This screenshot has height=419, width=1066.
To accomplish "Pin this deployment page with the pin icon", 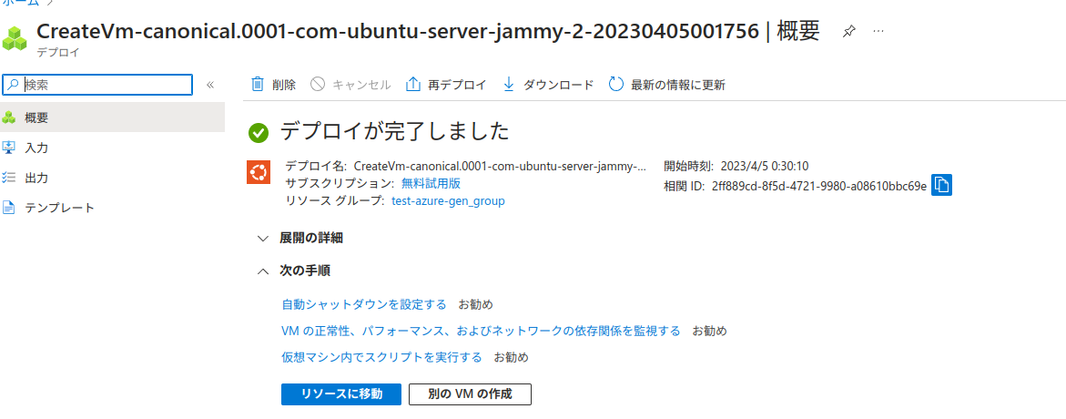I will coord(848,31).
